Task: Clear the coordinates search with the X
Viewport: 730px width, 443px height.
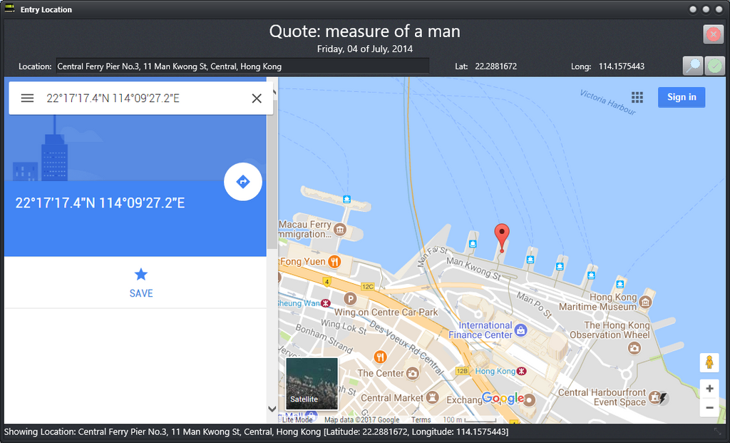Action: pyautogui.click(x=257, y=98)
